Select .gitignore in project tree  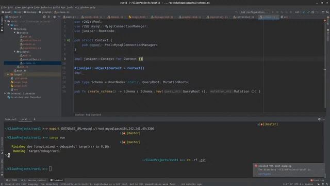click(20, 78)
